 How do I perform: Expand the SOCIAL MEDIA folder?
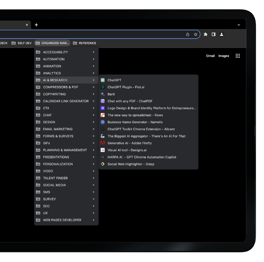(66, 185)
